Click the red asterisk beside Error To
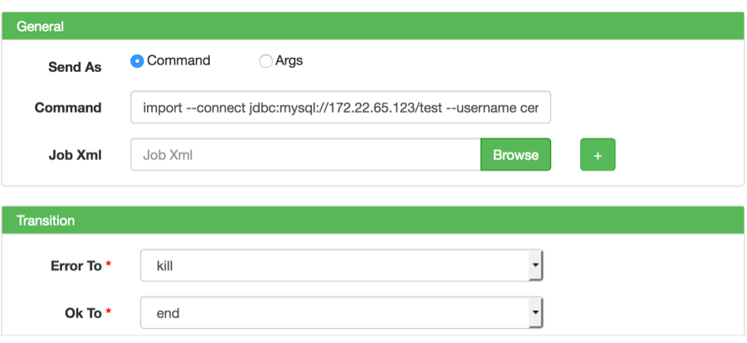Image resolution: width=747 pixels, height=343 pixels. point(109,265)
